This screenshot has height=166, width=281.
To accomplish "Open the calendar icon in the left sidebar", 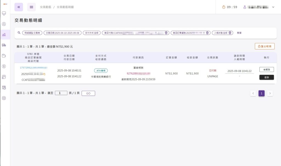I will pyautogui.click(x=4, y=87).
